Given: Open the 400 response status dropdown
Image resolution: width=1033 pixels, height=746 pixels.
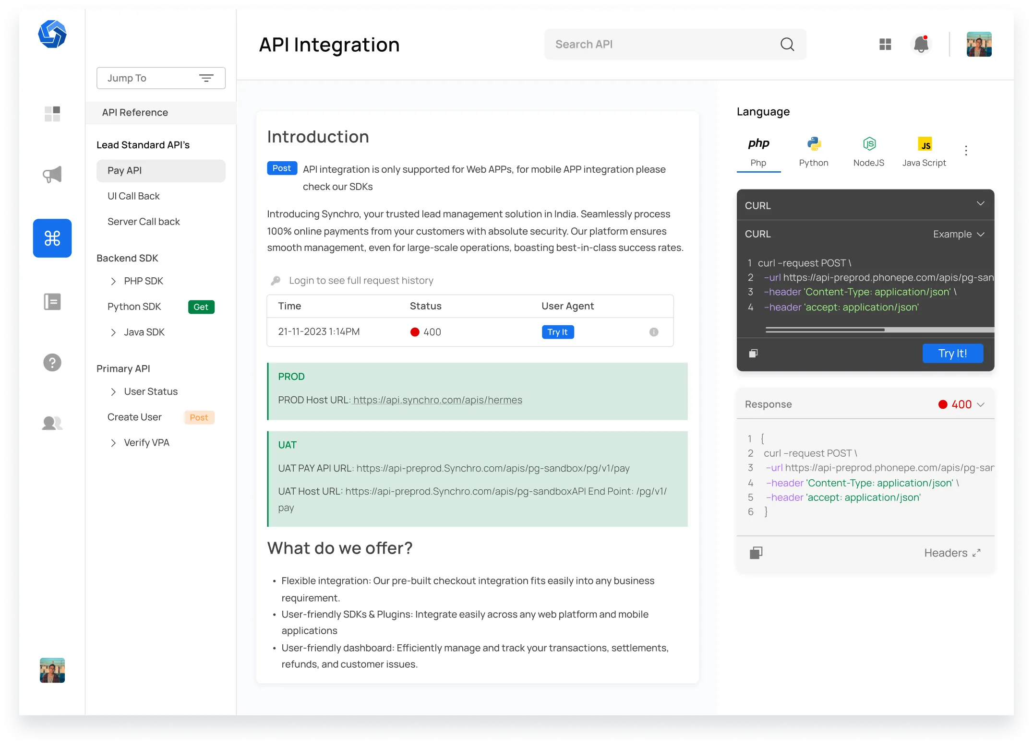Looking at the screenshot, I should [961, 404].
